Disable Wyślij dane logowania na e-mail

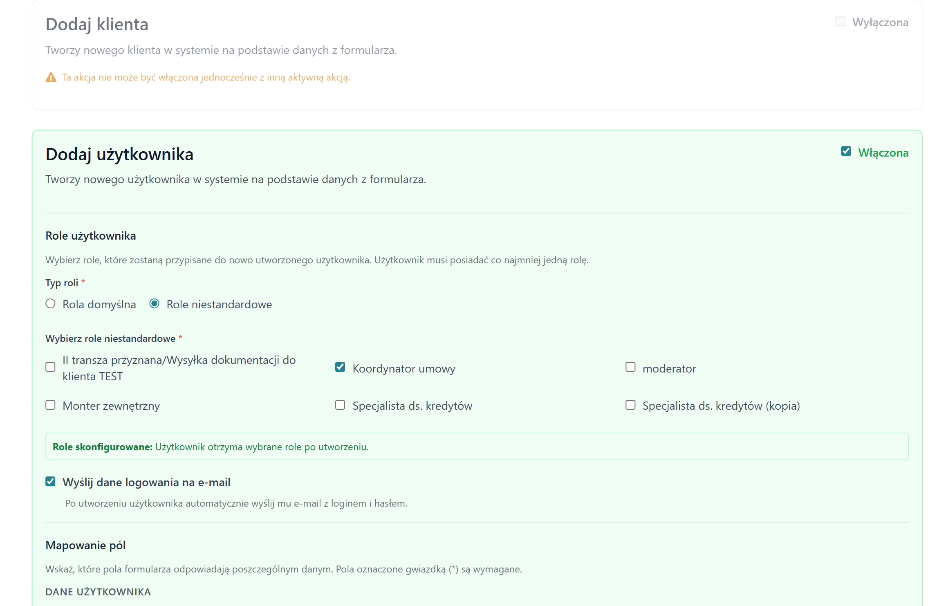pyautogui.click(x=50, y=482)
